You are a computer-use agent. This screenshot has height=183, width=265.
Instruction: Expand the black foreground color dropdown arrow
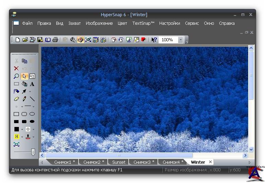(x=22, y=130)
